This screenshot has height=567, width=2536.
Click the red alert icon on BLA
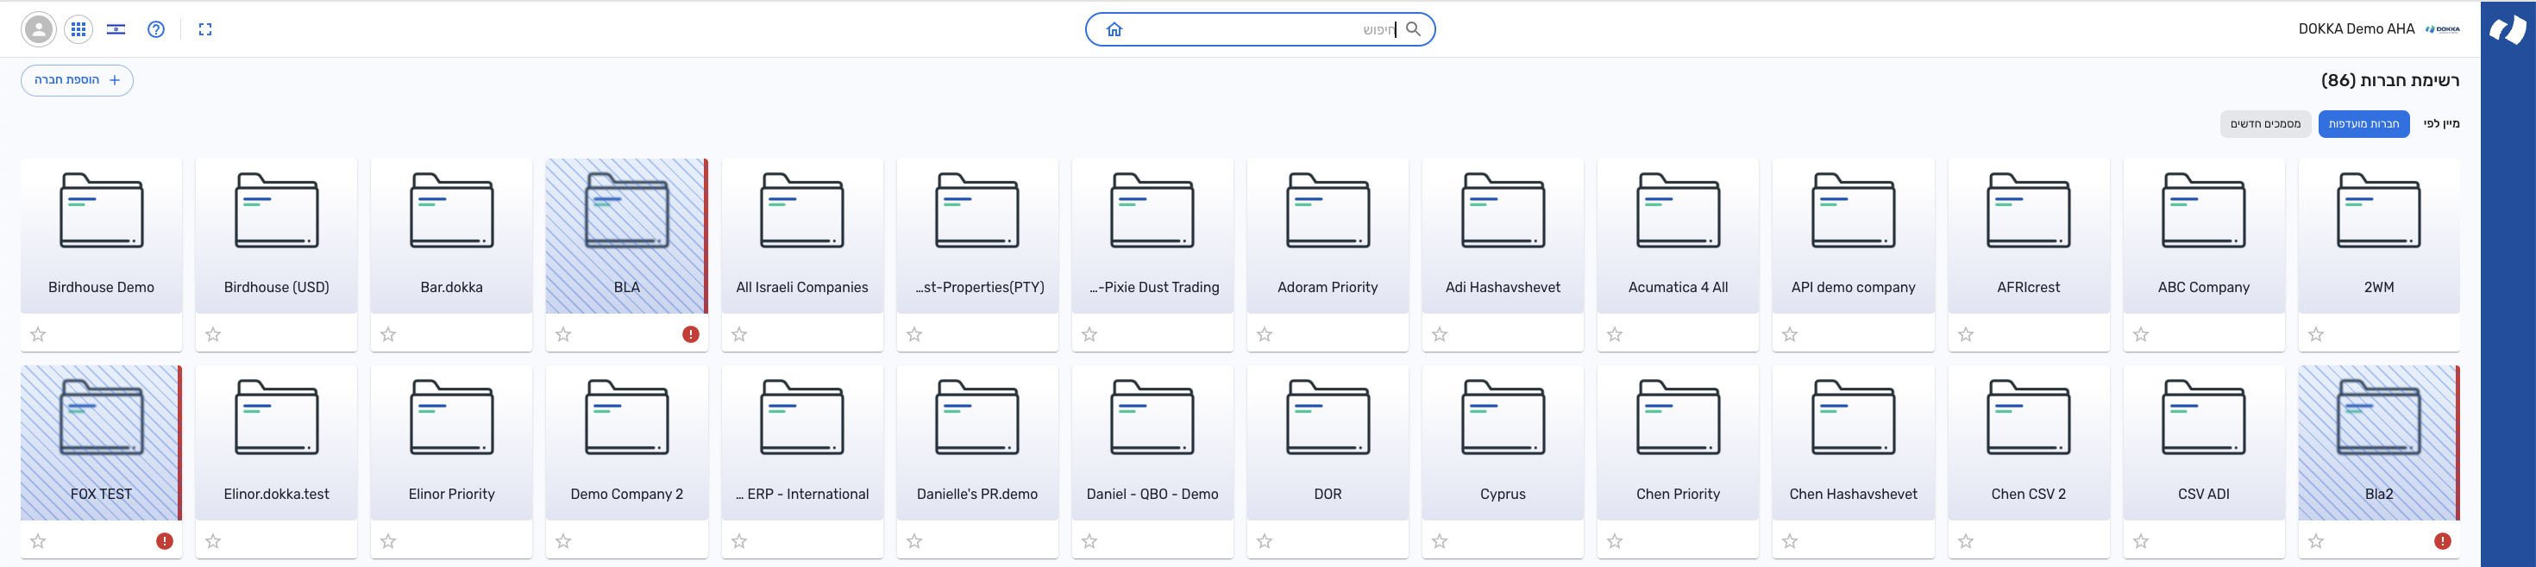pyautogui.click(x=691, y=334)
